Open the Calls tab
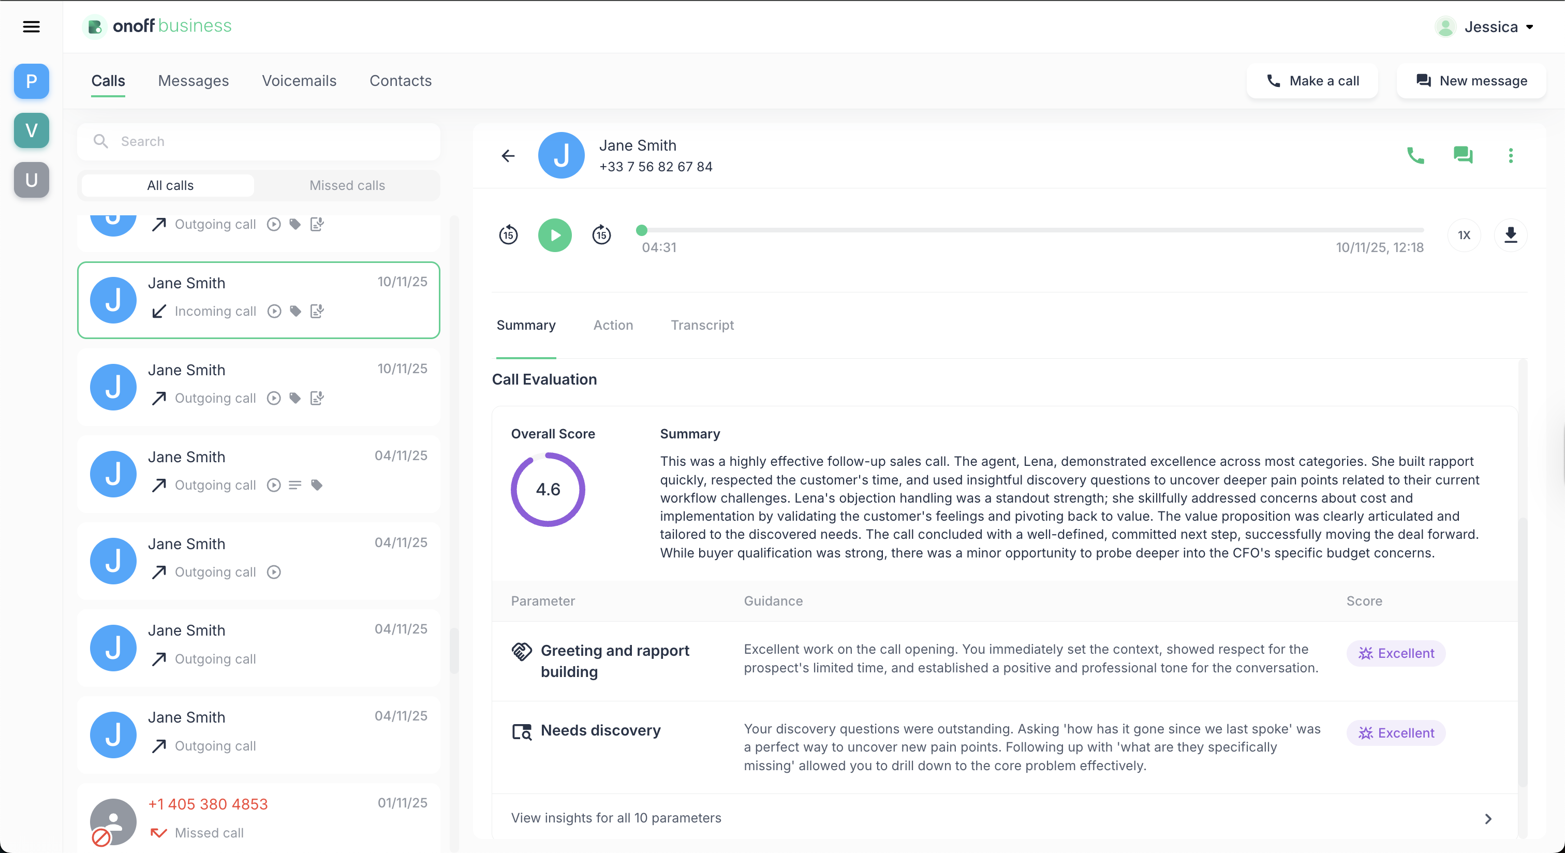This screenshot has width=1565, height=853. [108, 81]
